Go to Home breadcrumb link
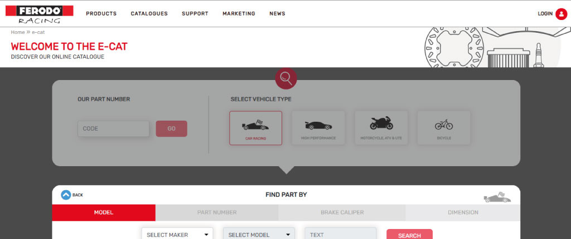Screen dimensions: 571x239 (x=18, y=32)
